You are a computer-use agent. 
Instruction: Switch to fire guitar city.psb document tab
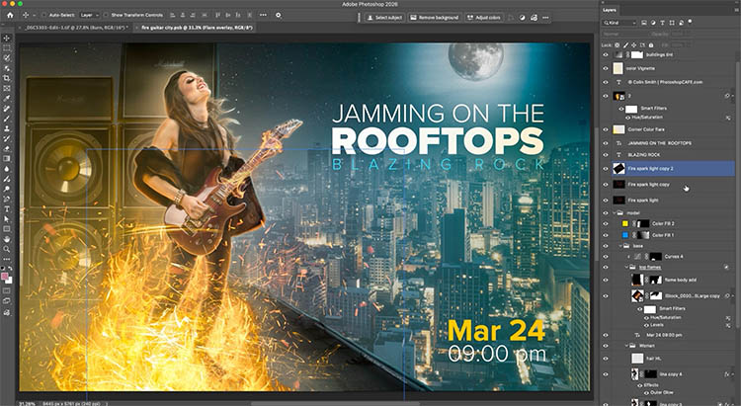point(197,28)
